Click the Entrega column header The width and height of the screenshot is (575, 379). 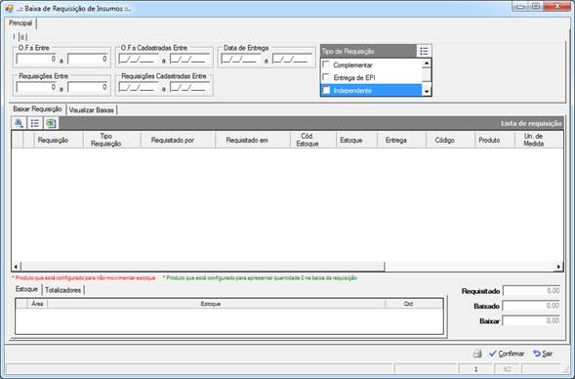(401, 140)
